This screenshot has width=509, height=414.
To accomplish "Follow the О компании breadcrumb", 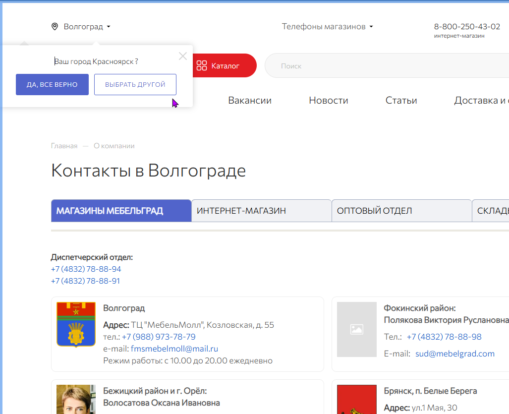I will click(114, 146).
